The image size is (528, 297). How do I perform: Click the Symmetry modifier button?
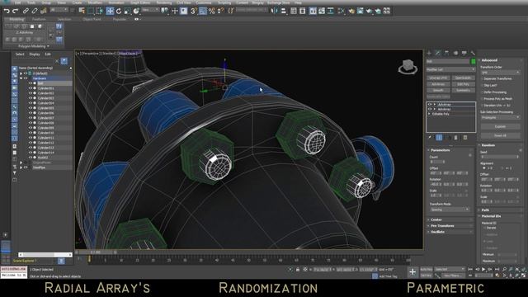tap(464, 90)
